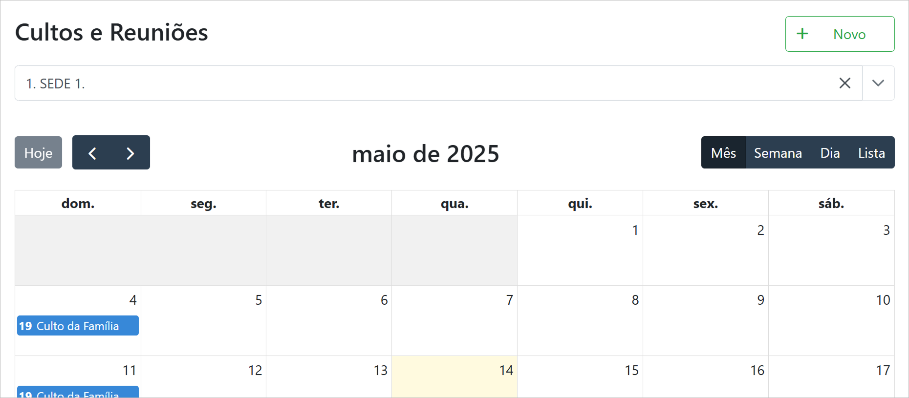Viewport: 909px width, 398px height.
Task: Advance to the next month
Action: point(130,153)
